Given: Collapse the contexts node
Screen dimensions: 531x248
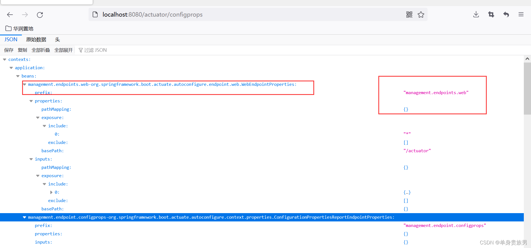Looking at the screenshot, I should pyautogui.click(x=5, y=60).
